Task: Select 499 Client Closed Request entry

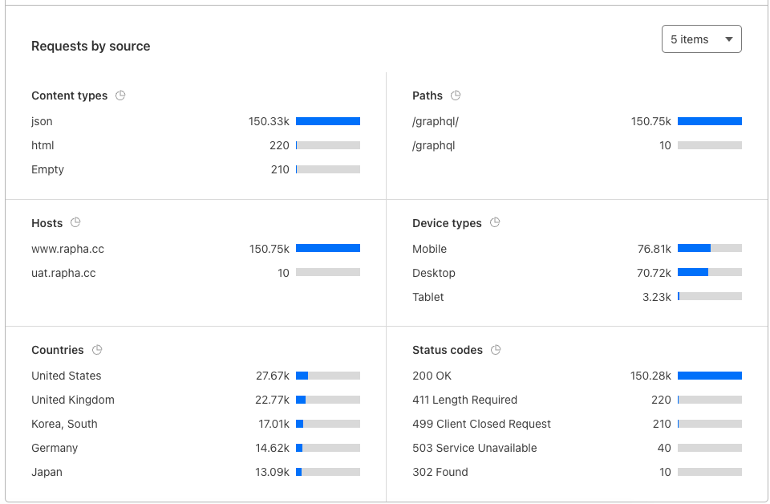Action: pos(481,424)
